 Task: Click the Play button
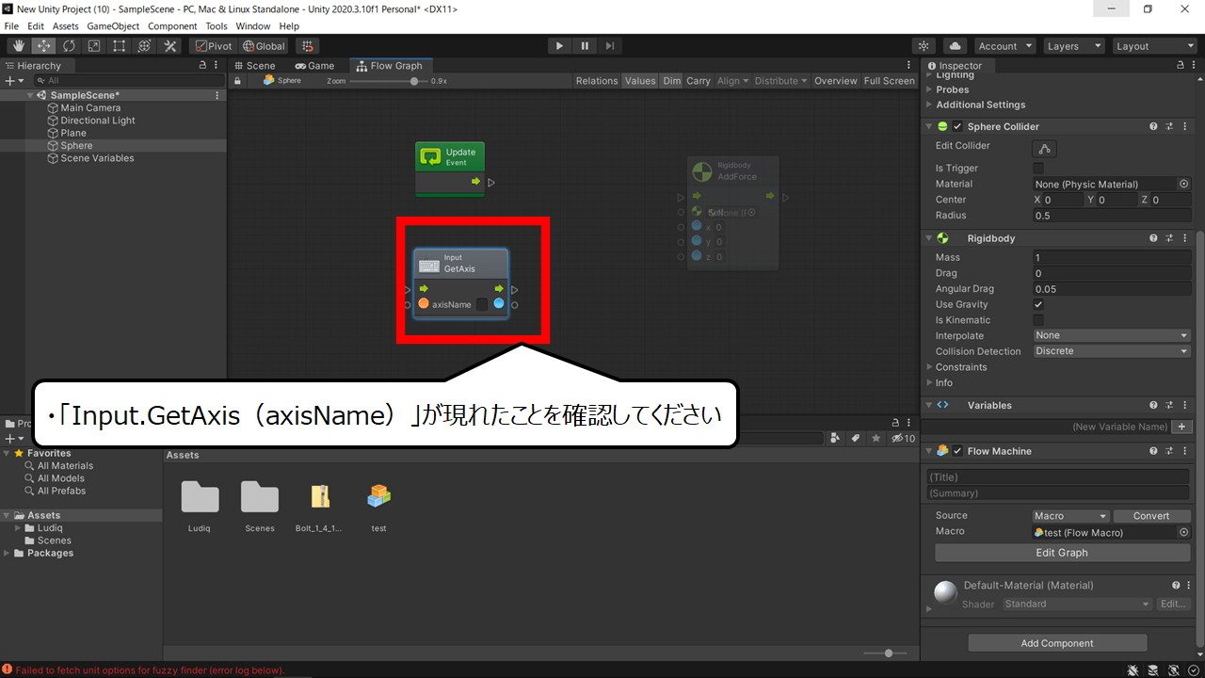559,46
